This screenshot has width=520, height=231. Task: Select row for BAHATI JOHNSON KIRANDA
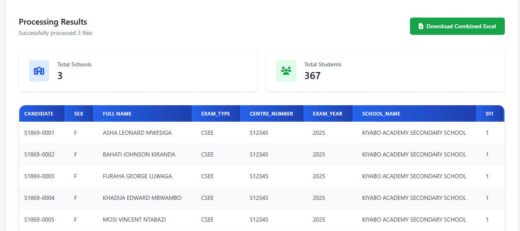click(x=139, y=154)
